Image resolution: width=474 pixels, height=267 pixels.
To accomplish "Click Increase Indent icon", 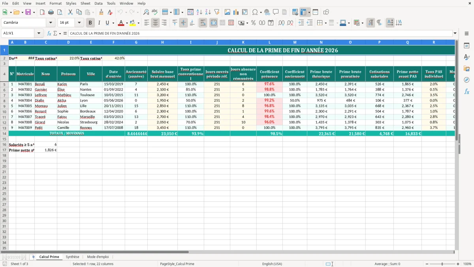I will [301, 23].
